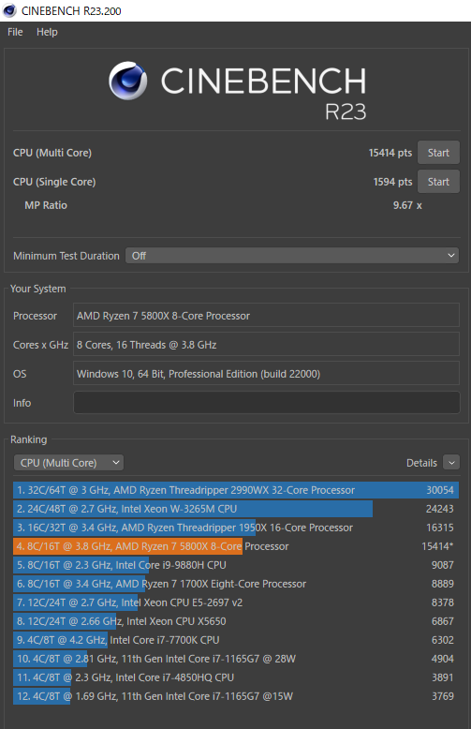Start the CPU Single Core test
The image size is (471, 729).
(438, 182)
